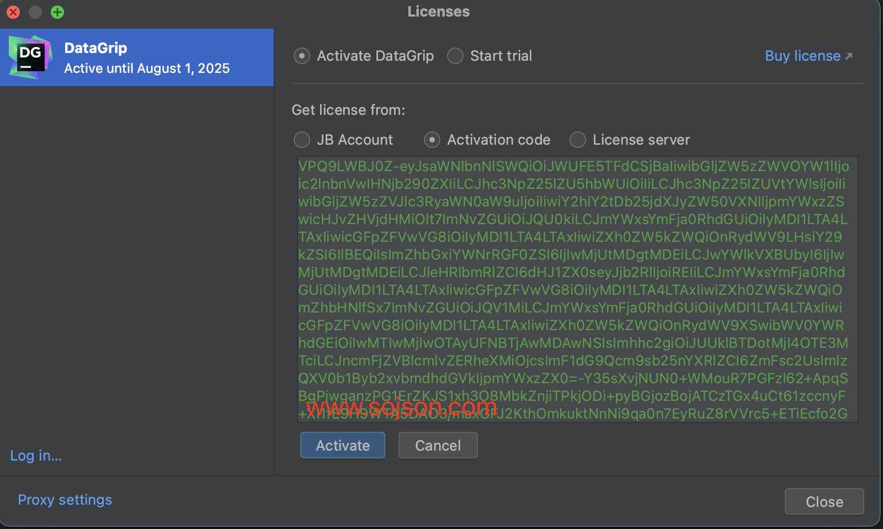Image resolution: width=883 pixels, height=529 pixels.
Task: Click the Licenses window title
Action: [438, 12]
